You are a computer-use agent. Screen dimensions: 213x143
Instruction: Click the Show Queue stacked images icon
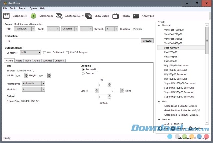(x=89, y=16)
